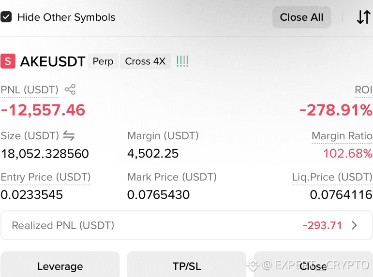Click the green ADL indicator bars
Viewport: 373px width, 277px height.
[x=182, y=61]
